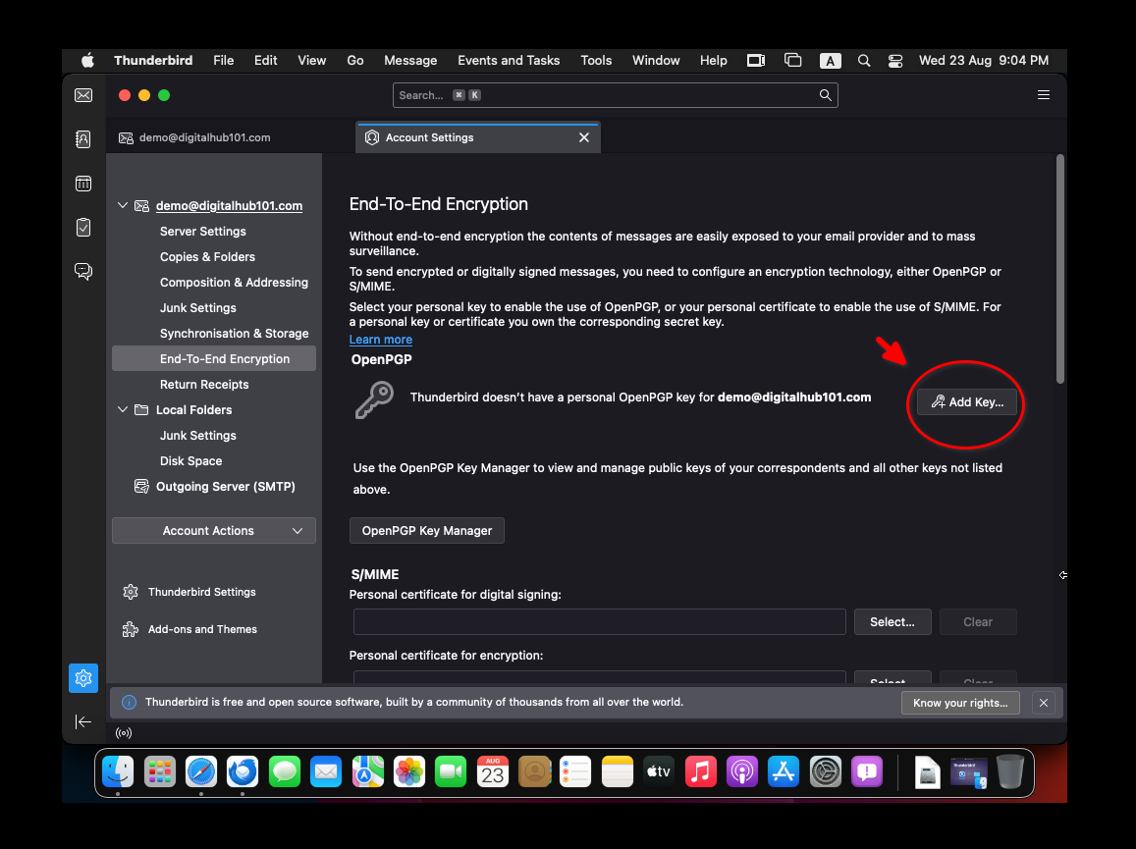The image size is (1136, 849).
Task: Select Copies & Folders
Action: pyautogui.click(x=207, y=256)
